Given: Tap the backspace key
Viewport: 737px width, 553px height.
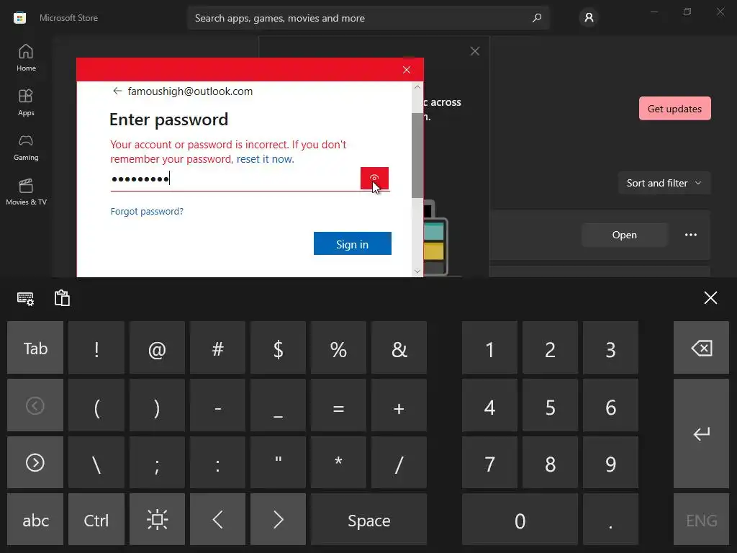Looking at the screenshot, I should (x=701, y=348).
